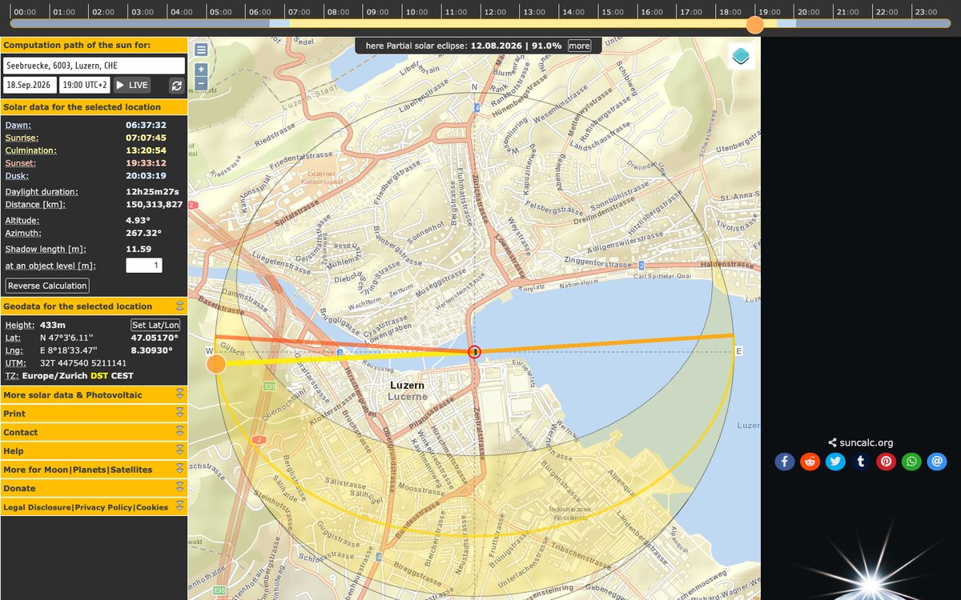Click the distance value 150,313,827
Screen dimensions: 961x600
(x=154, y=205)
